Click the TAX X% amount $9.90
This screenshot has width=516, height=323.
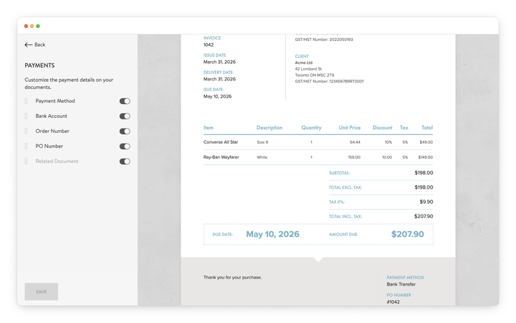(x=426, y=202)
